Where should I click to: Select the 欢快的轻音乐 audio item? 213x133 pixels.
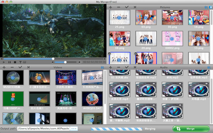point(146,111)
